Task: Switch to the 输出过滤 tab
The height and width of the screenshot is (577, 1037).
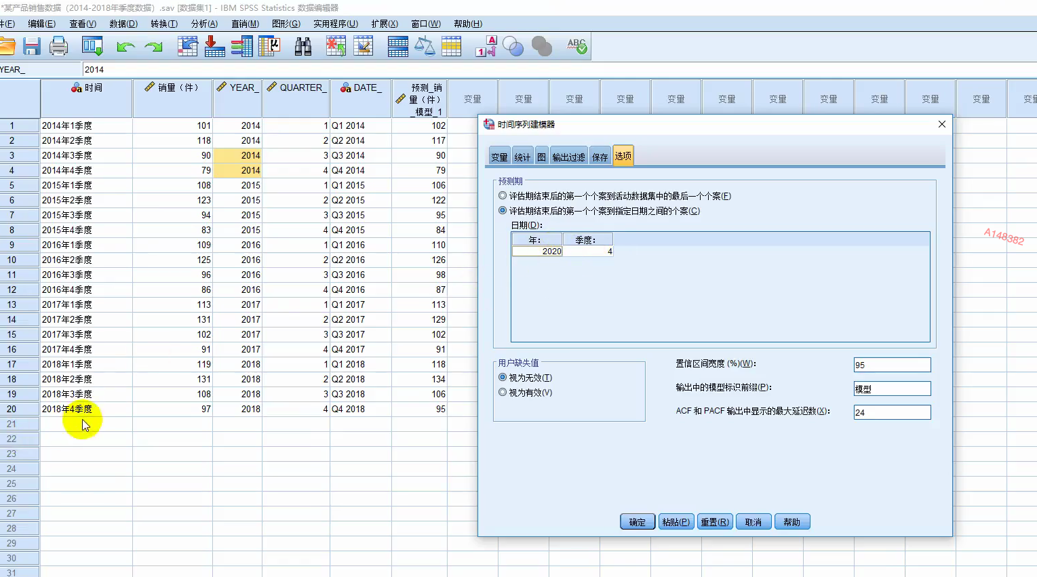Action: 568,157
